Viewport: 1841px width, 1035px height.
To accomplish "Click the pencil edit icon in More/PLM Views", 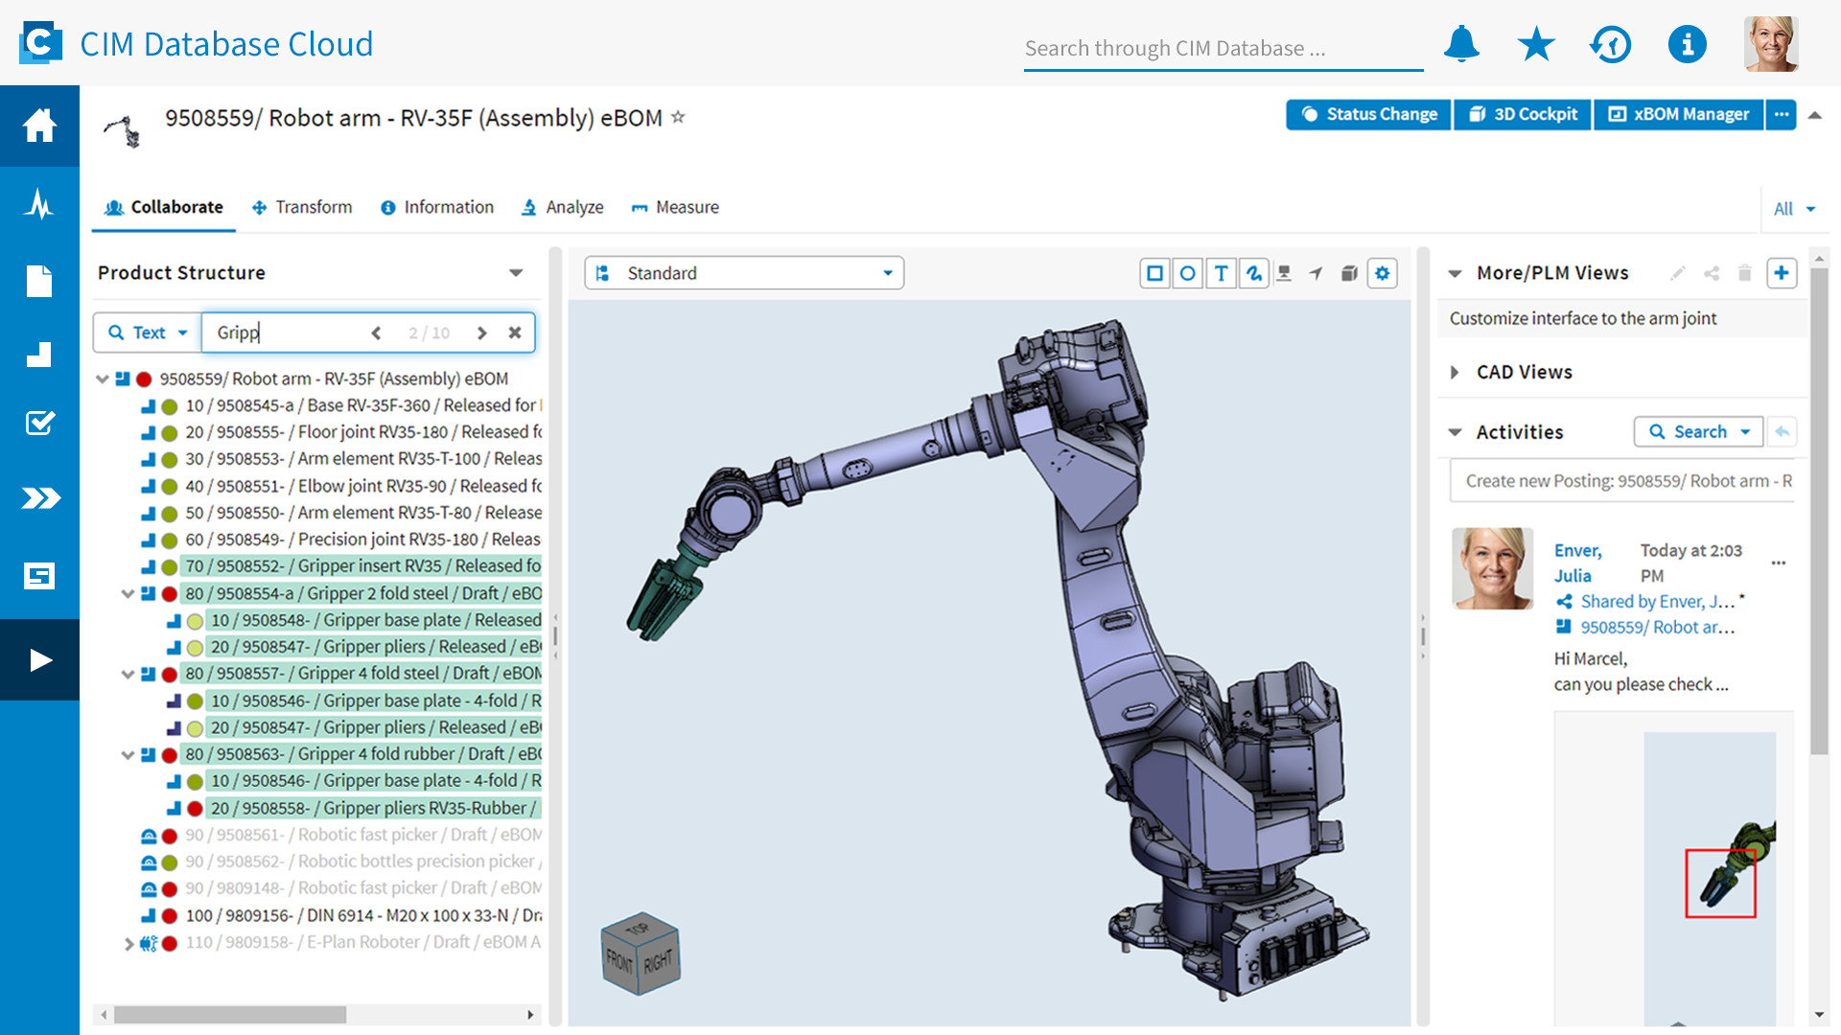I will tap(1677, 273).
